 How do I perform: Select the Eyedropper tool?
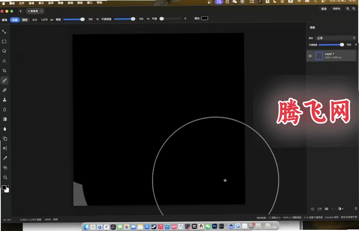(5, 158)
